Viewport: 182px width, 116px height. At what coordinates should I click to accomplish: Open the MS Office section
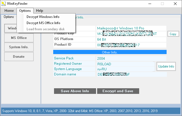19,38
